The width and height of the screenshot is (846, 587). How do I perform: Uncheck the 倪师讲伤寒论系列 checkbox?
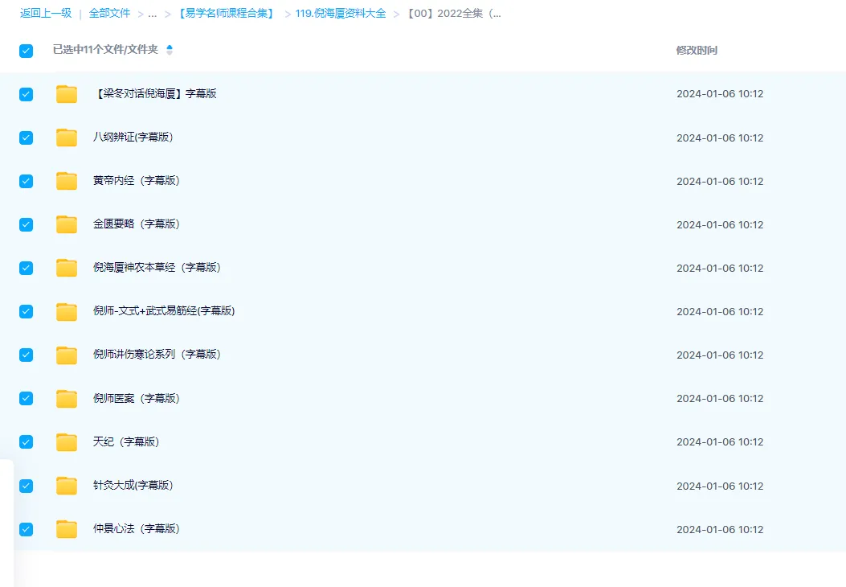[x=26, y=355]
